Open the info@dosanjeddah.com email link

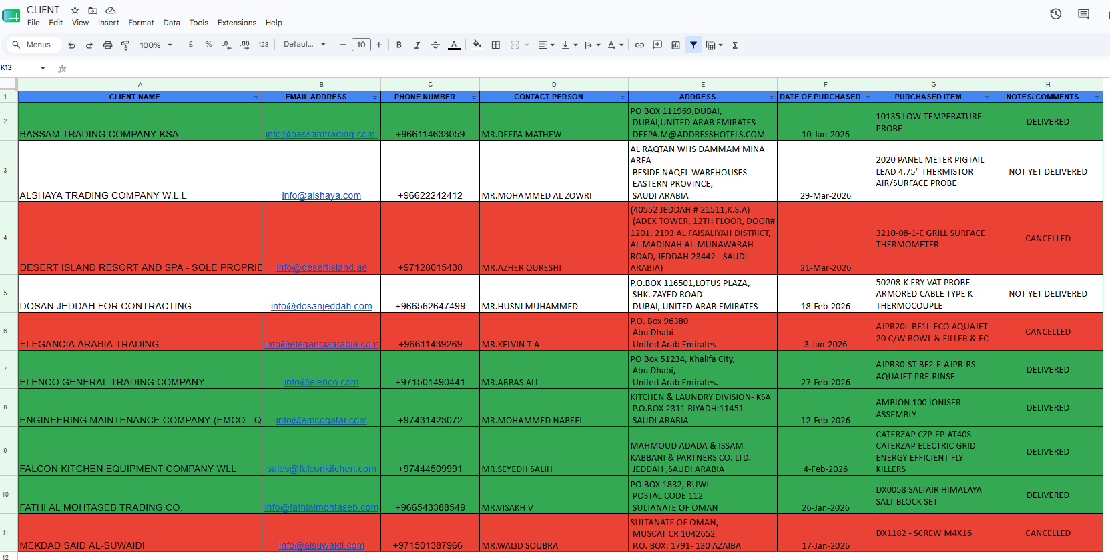pos(321,306)
